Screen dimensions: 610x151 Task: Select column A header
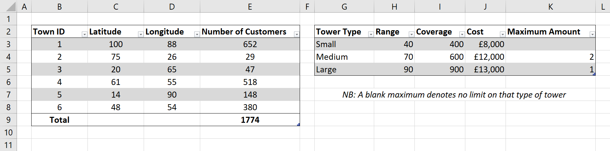pos(24,6)
